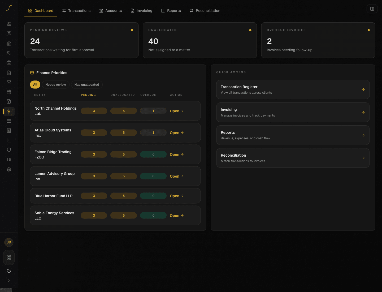Image resolution: width=382 pixels, height=292 pixels.
Task: Open the settings gear sidebar icon
Action: 9,169
